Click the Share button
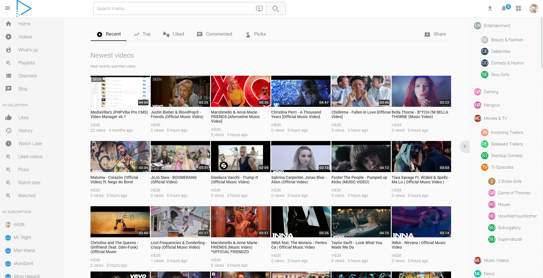This screenshot has height=278, width=543. point(435,34)
